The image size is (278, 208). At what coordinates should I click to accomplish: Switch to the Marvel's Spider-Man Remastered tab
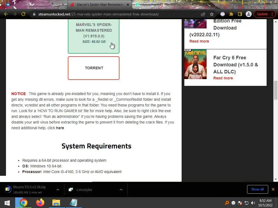tap(99, 5)
